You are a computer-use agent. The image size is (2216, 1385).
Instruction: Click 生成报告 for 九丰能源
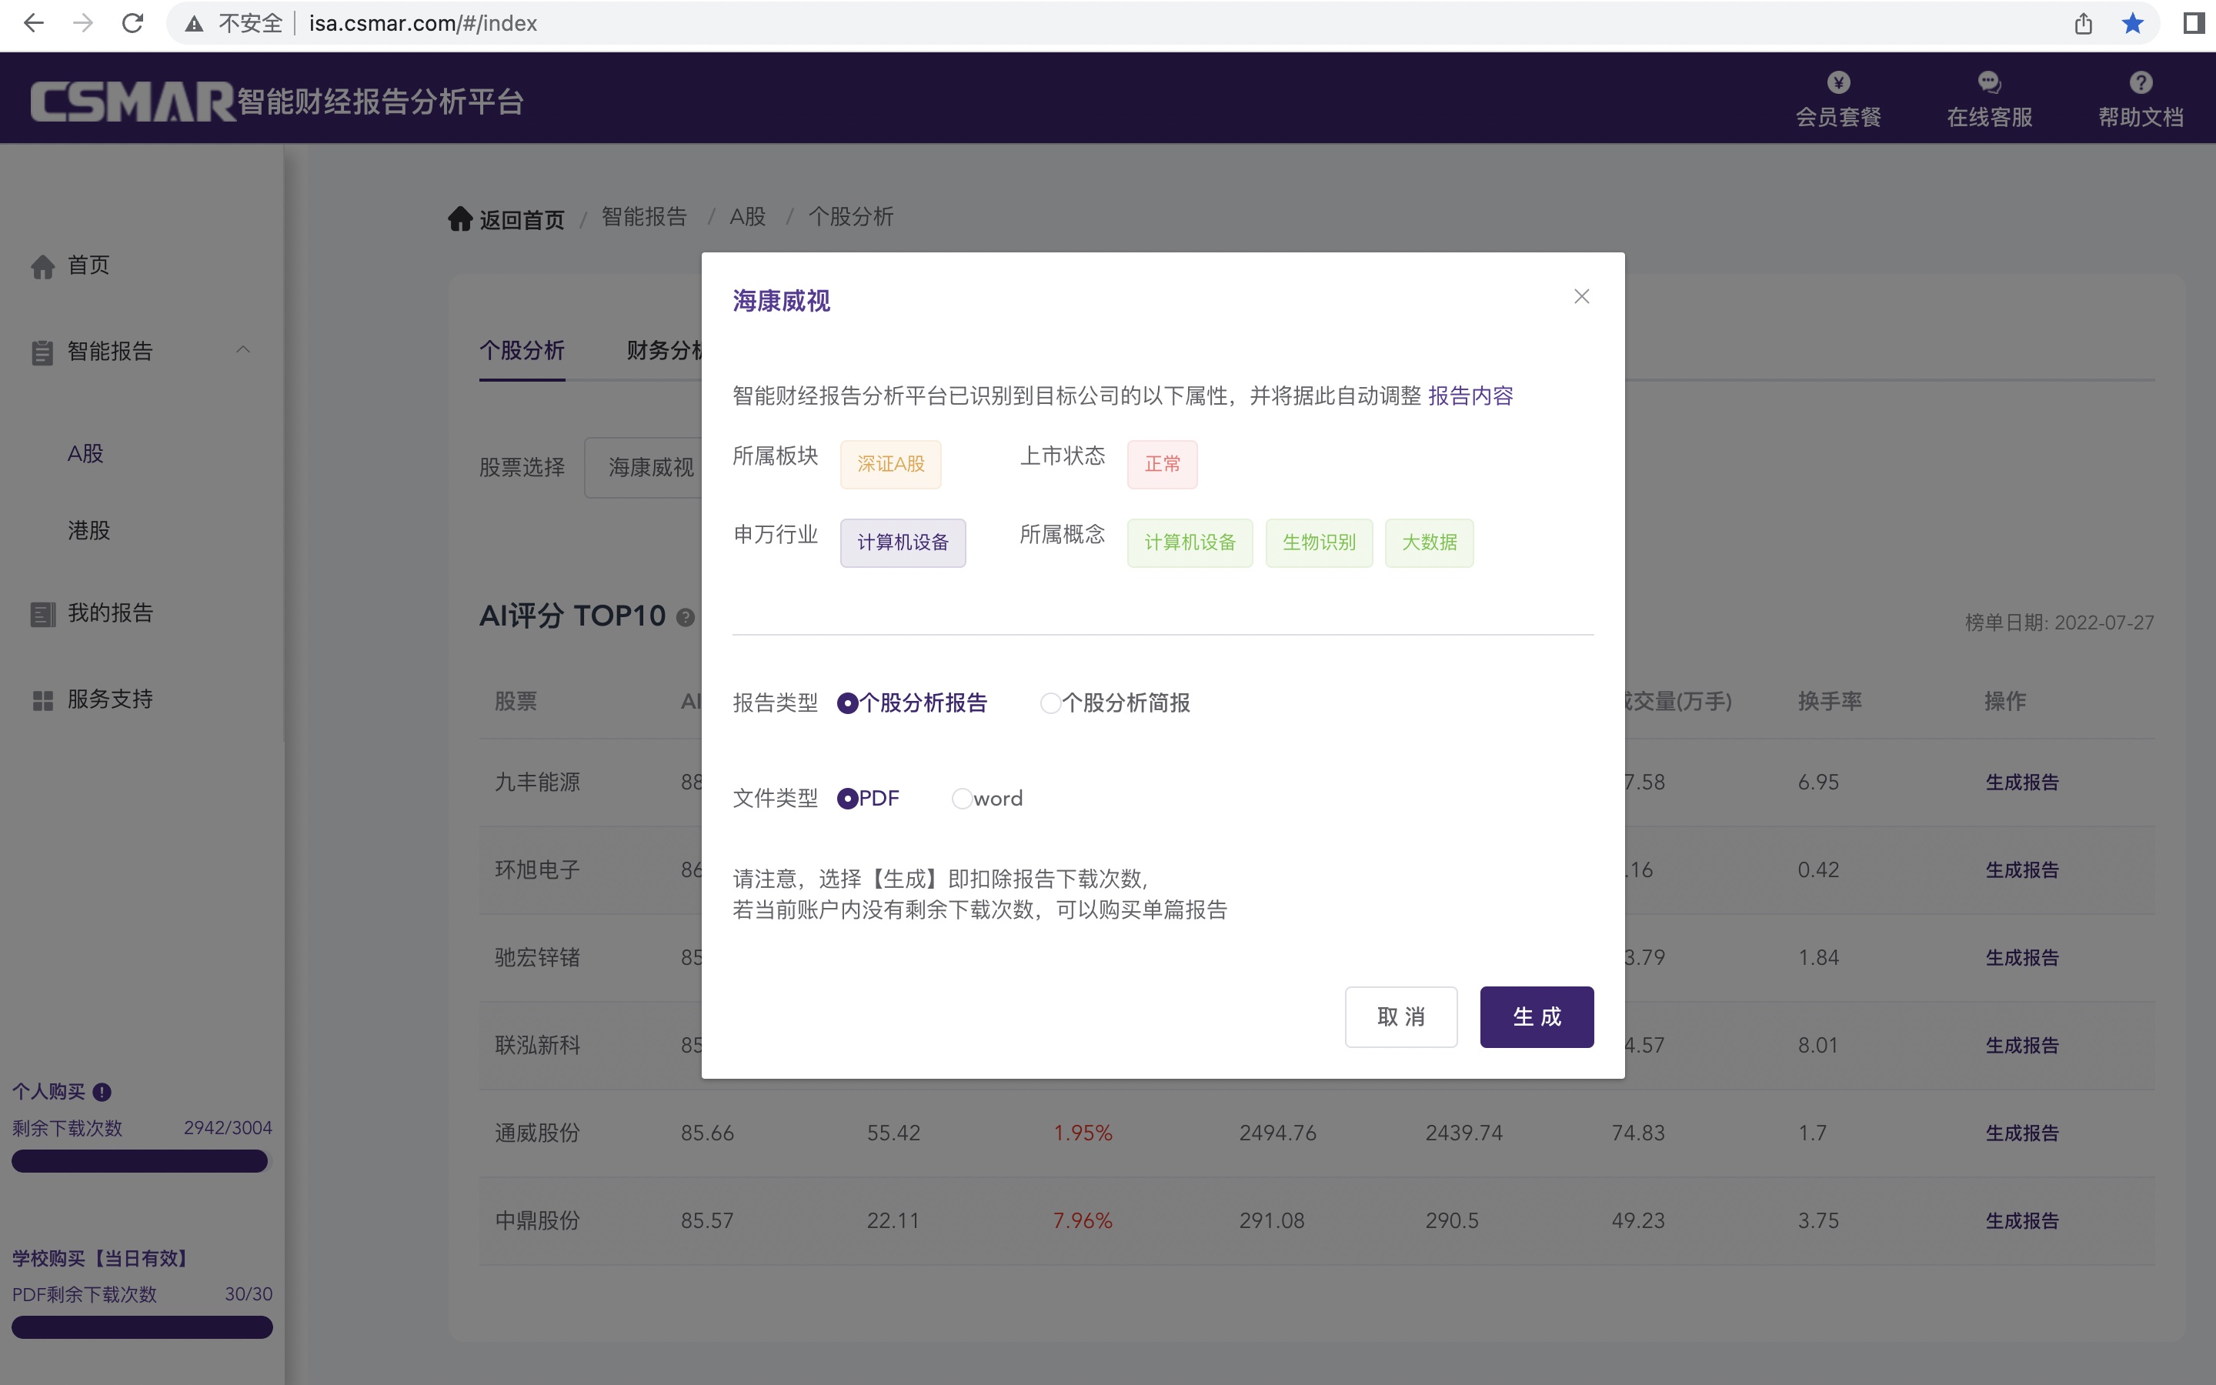tap(2022, 783)
